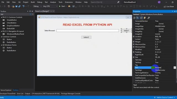Switch Properties to Alphabetical sorting
This screenshot has height=99, width=177.
coord(138,18)
